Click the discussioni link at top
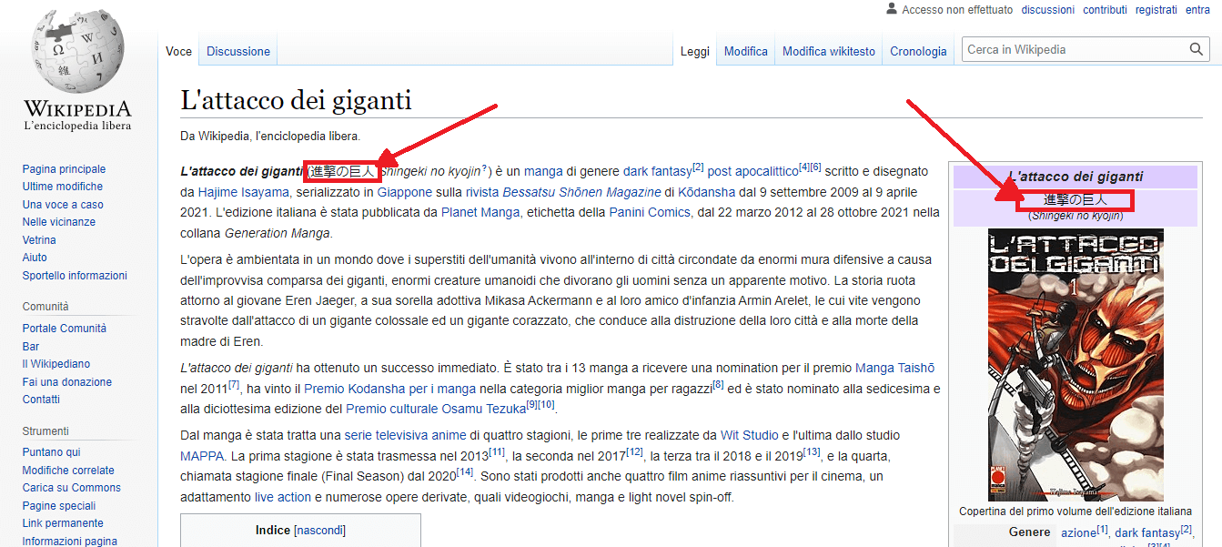Viewport: 1222px width, 547px height. click(x=1048, y=10)
